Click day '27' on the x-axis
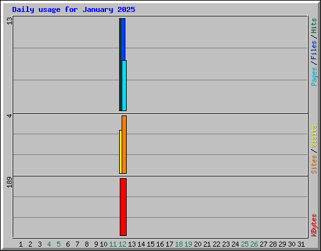321x251 pixels. [x=263, y=244]
